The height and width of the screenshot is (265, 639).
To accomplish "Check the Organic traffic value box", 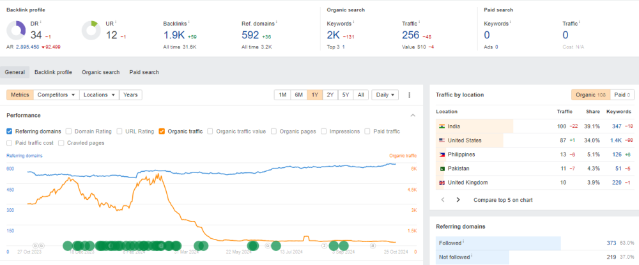I will [x=210, y=132].
